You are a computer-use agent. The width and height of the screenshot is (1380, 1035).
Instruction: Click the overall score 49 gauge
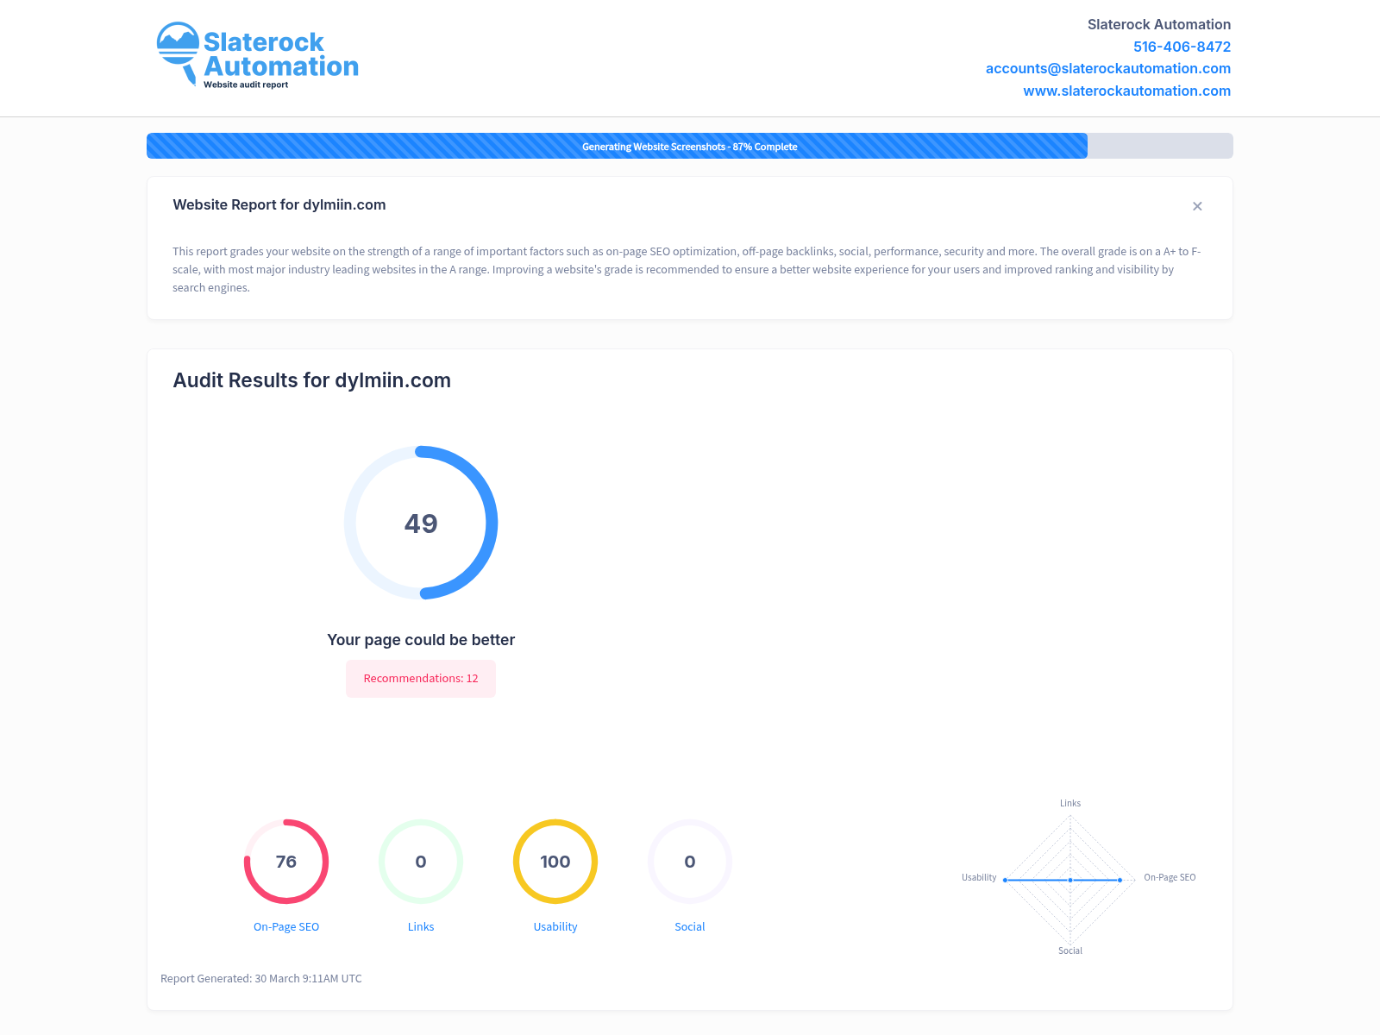coord(421,523)
